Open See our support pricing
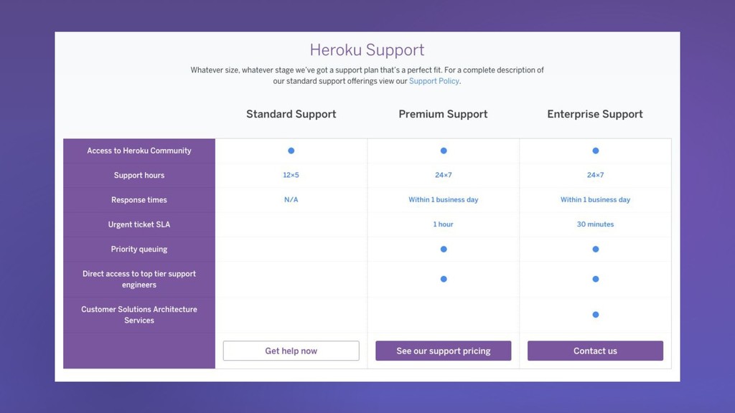The width and height of the screenshot is (735, 413). [x=443, y=351]
